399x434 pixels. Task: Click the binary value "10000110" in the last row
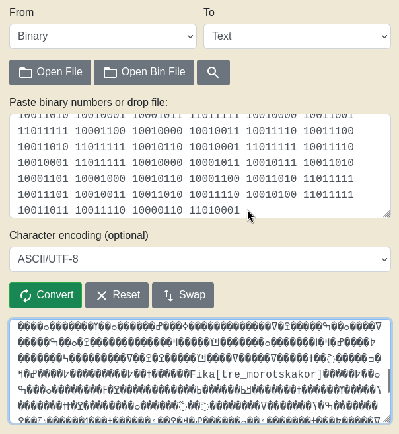[x=157, y=210]
